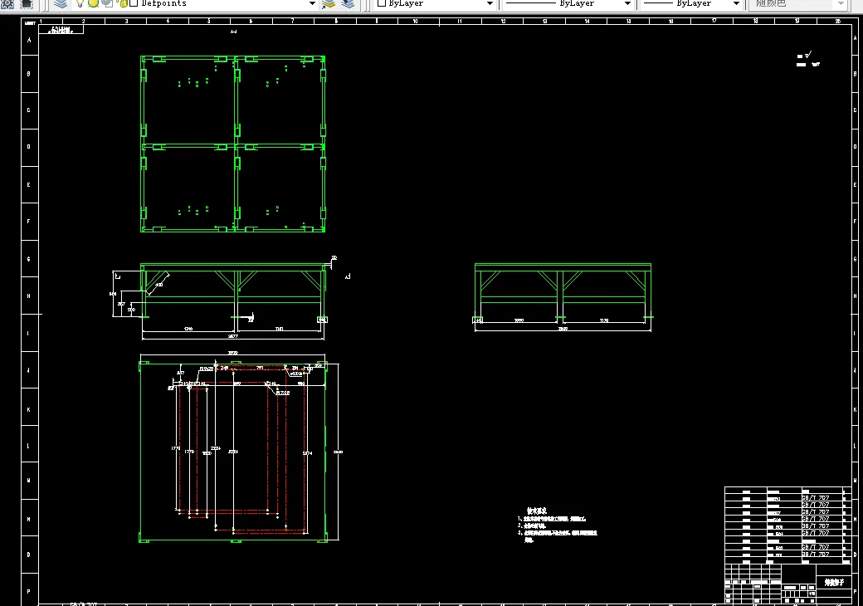Open the ByLayer linetype dropdown

(627, 3)
